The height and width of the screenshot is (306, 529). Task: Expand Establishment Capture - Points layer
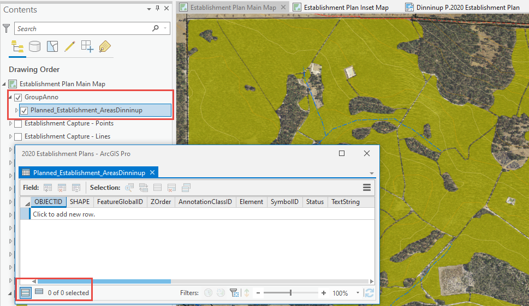click(10, 123)
